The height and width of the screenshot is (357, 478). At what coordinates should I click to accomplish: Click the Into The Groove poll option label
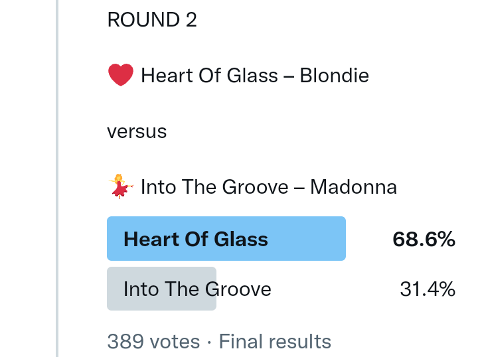pyautogui.click(x=197, y=289)
